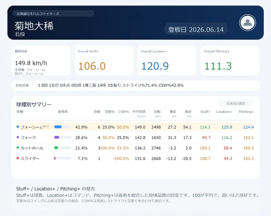271x216 pixels.
Task: Click the 平均球速 column header
Action: (x=139, y=112)
